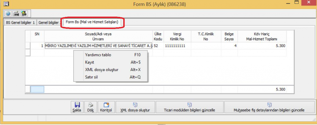Open the keyboard shortcuts toolbar icon
This screenshot has height=125, width=317.
(16, 14)
